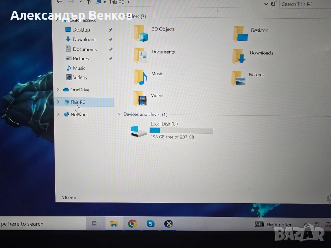The height and width of the screenshot is (248, 331).
Task: Open the Documents folder icon
Action: coord(141,55)
